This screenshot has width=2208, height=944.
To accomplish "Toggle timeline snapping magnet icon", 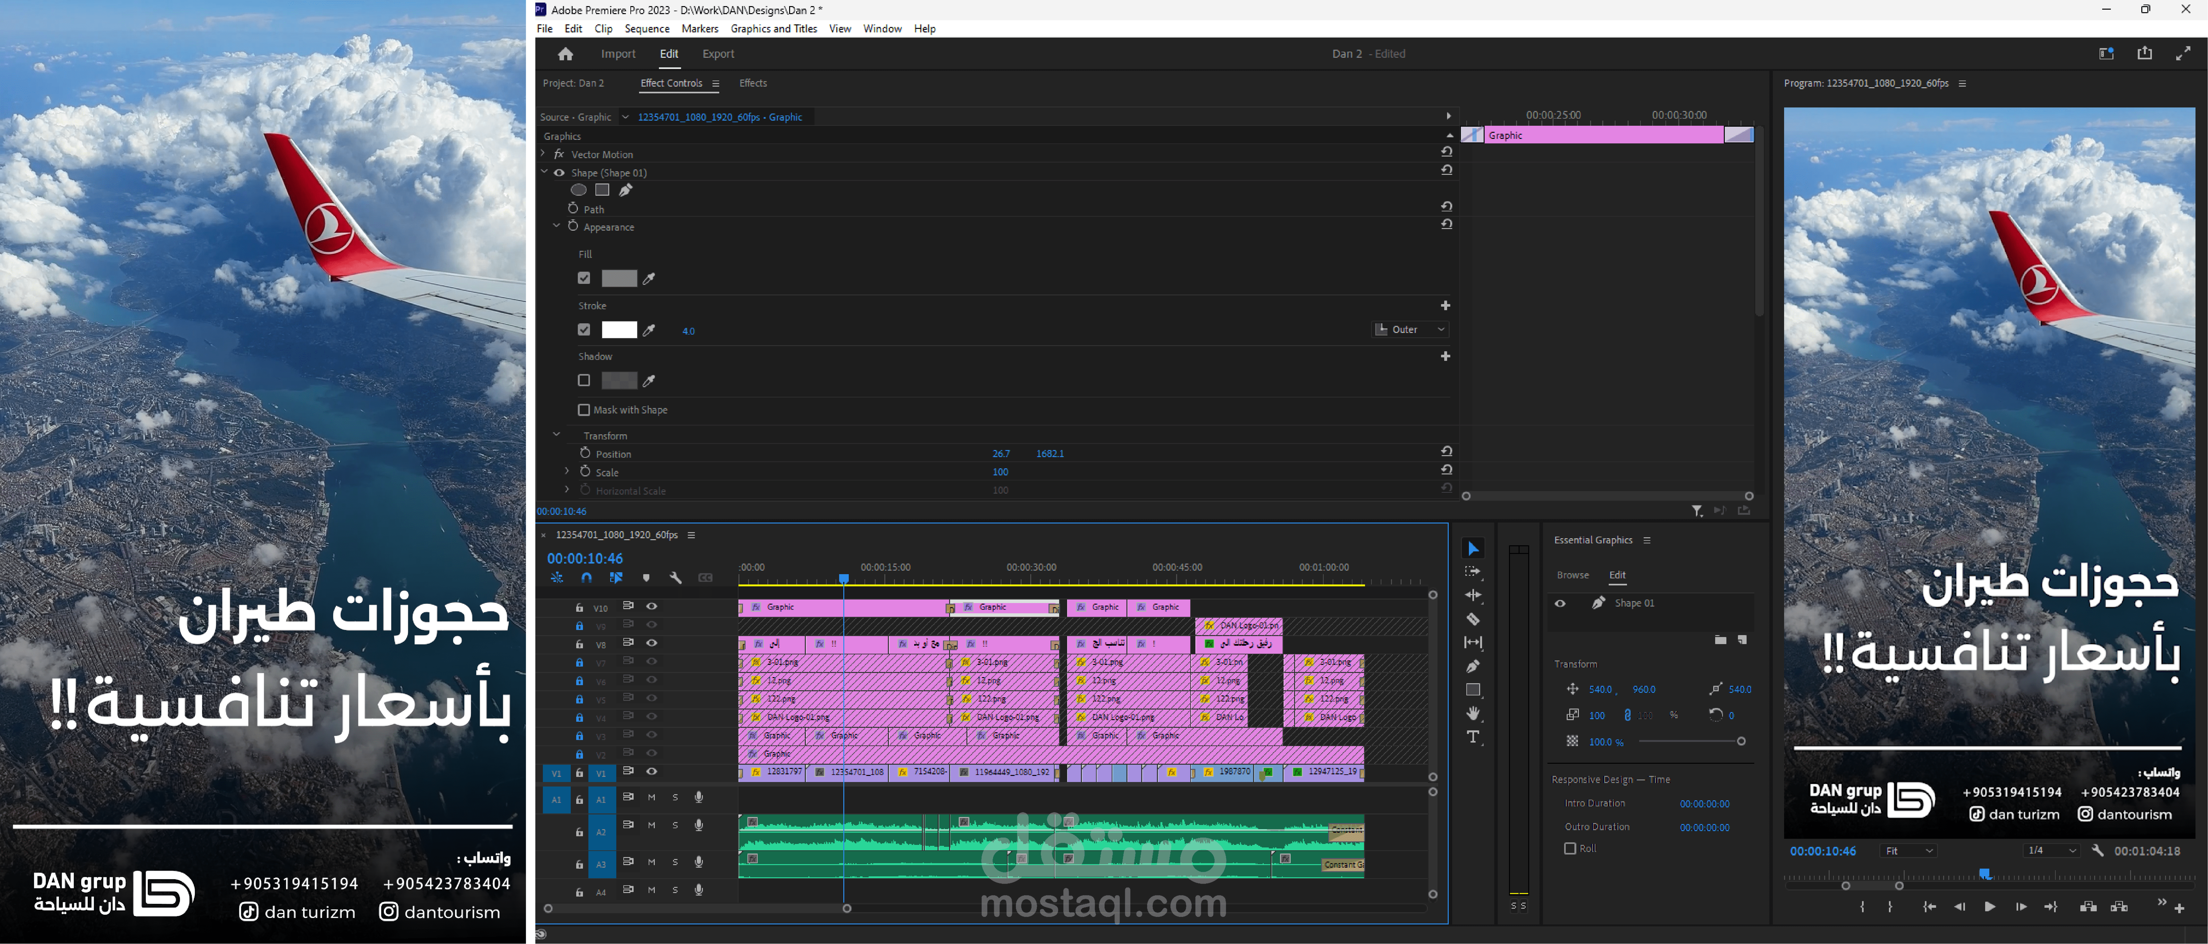I will pyautogui.click(x=586, y=578).
